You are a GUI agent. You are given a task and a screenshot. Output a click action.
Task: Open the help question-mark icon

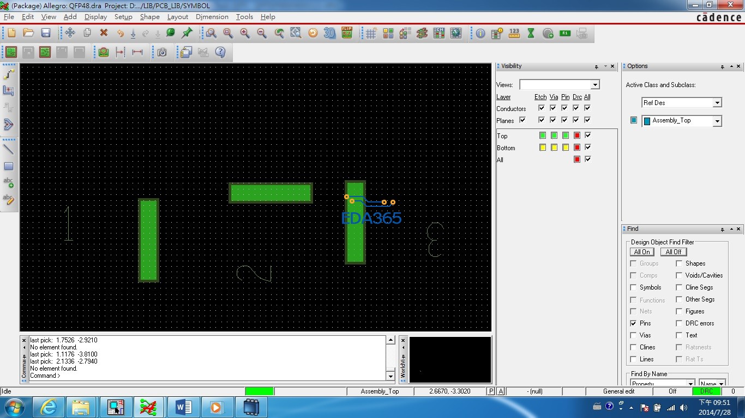tap(220, 52)
